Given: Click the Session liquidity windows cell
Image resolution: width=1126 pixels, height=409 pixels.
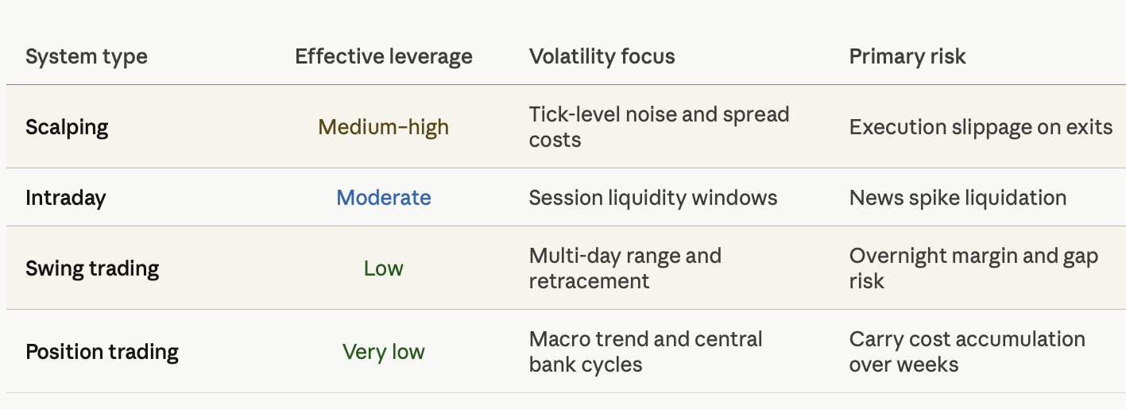Looking at the screenshot, I should (x=653, y=197).
